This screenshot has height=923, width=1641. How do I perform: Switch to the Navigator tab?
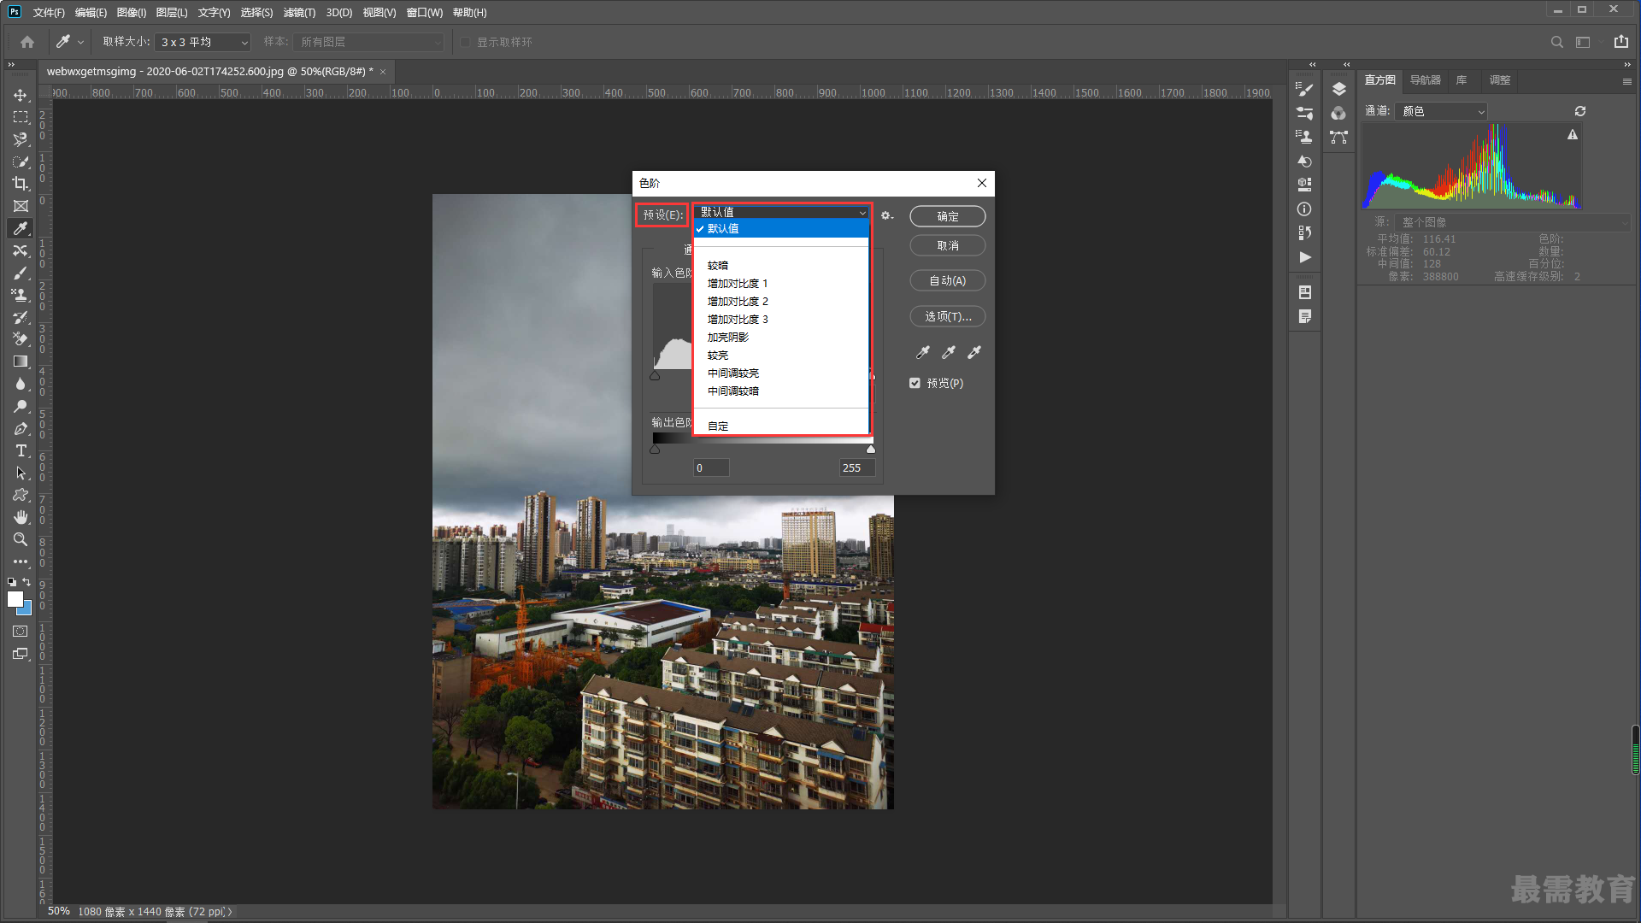click(x=1425, y=80)
